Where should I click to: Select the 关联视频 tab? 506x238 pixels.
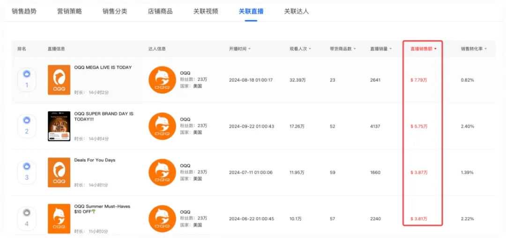(x=206, y=11)
